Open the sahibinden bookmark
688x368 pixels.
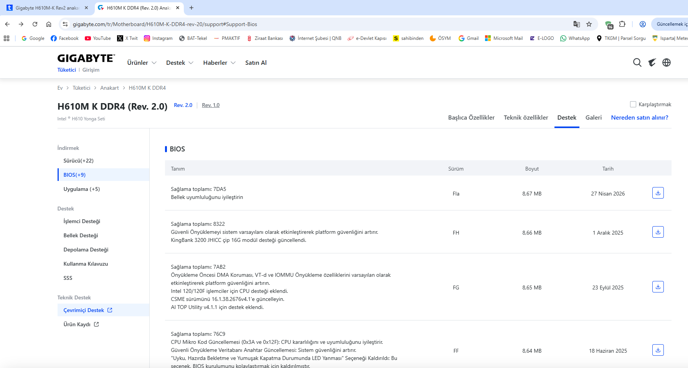(x=408, y=38)
